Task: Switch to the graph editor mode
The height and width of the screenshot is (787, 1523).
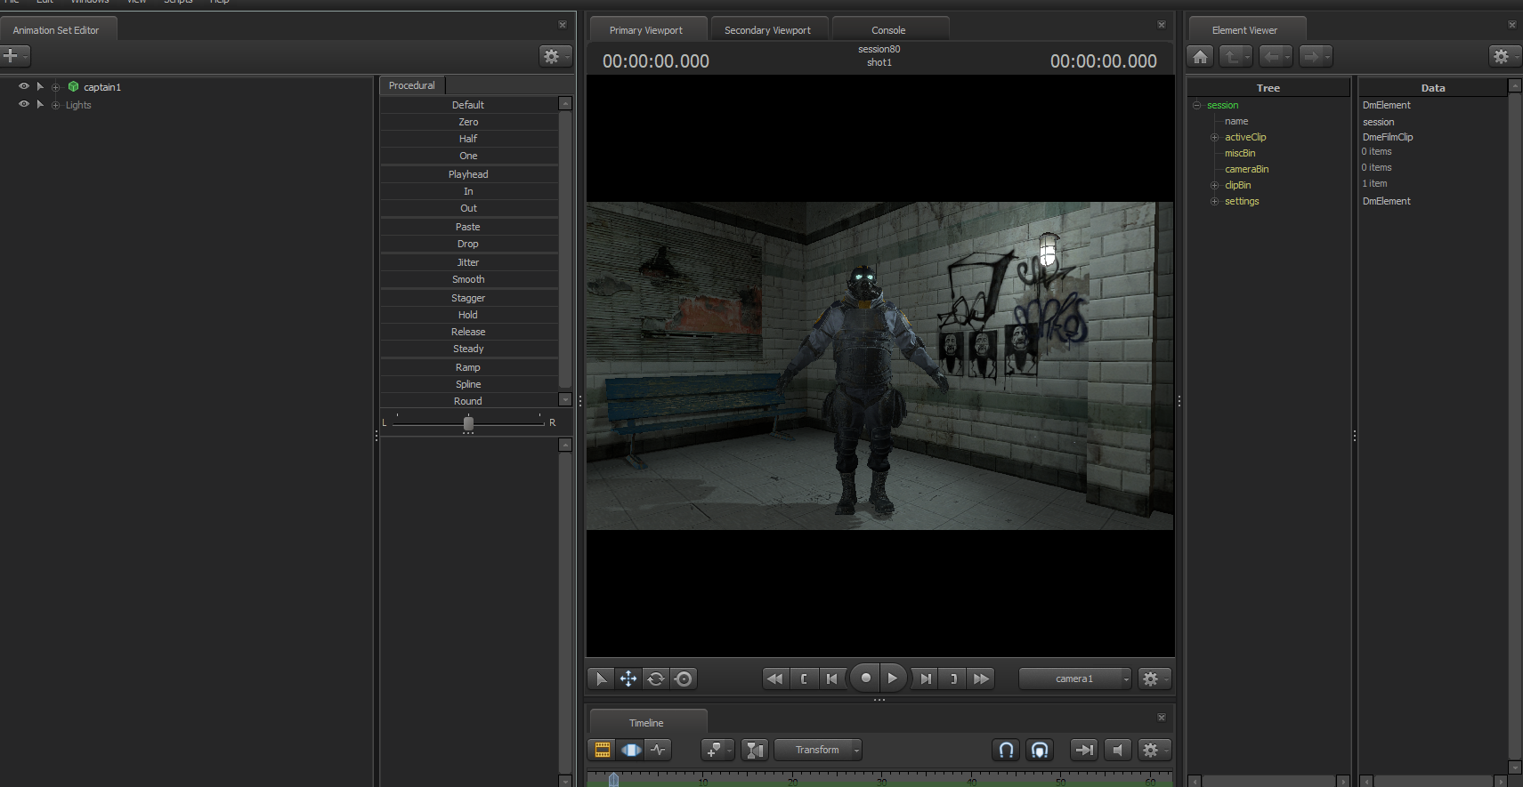Action: pos(658,750)
